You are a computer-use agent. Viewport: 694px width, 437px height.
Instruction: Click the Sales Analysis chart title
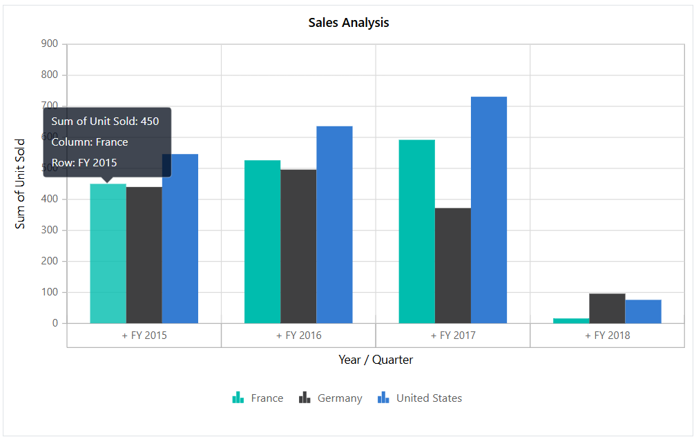point(347,22)
